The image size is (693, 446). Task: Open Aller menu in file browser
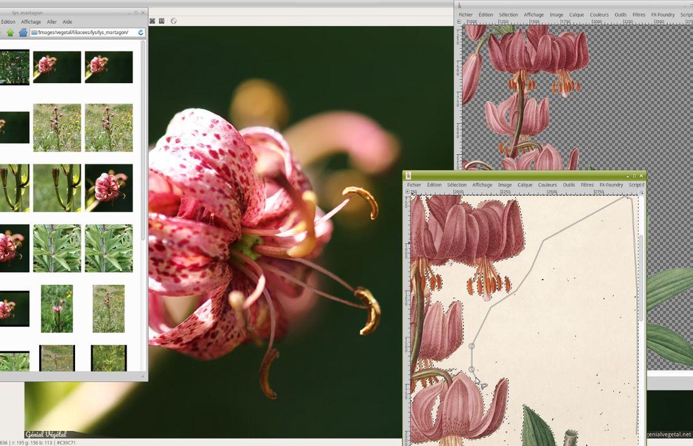[x=51, y=22]
